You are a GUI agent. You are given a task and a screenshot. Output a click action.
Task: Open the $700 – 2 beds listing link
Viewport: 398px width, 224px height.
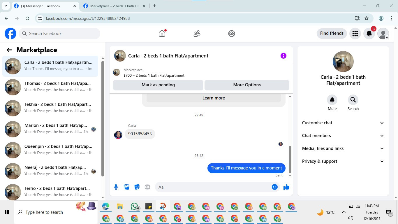[154, 75]
